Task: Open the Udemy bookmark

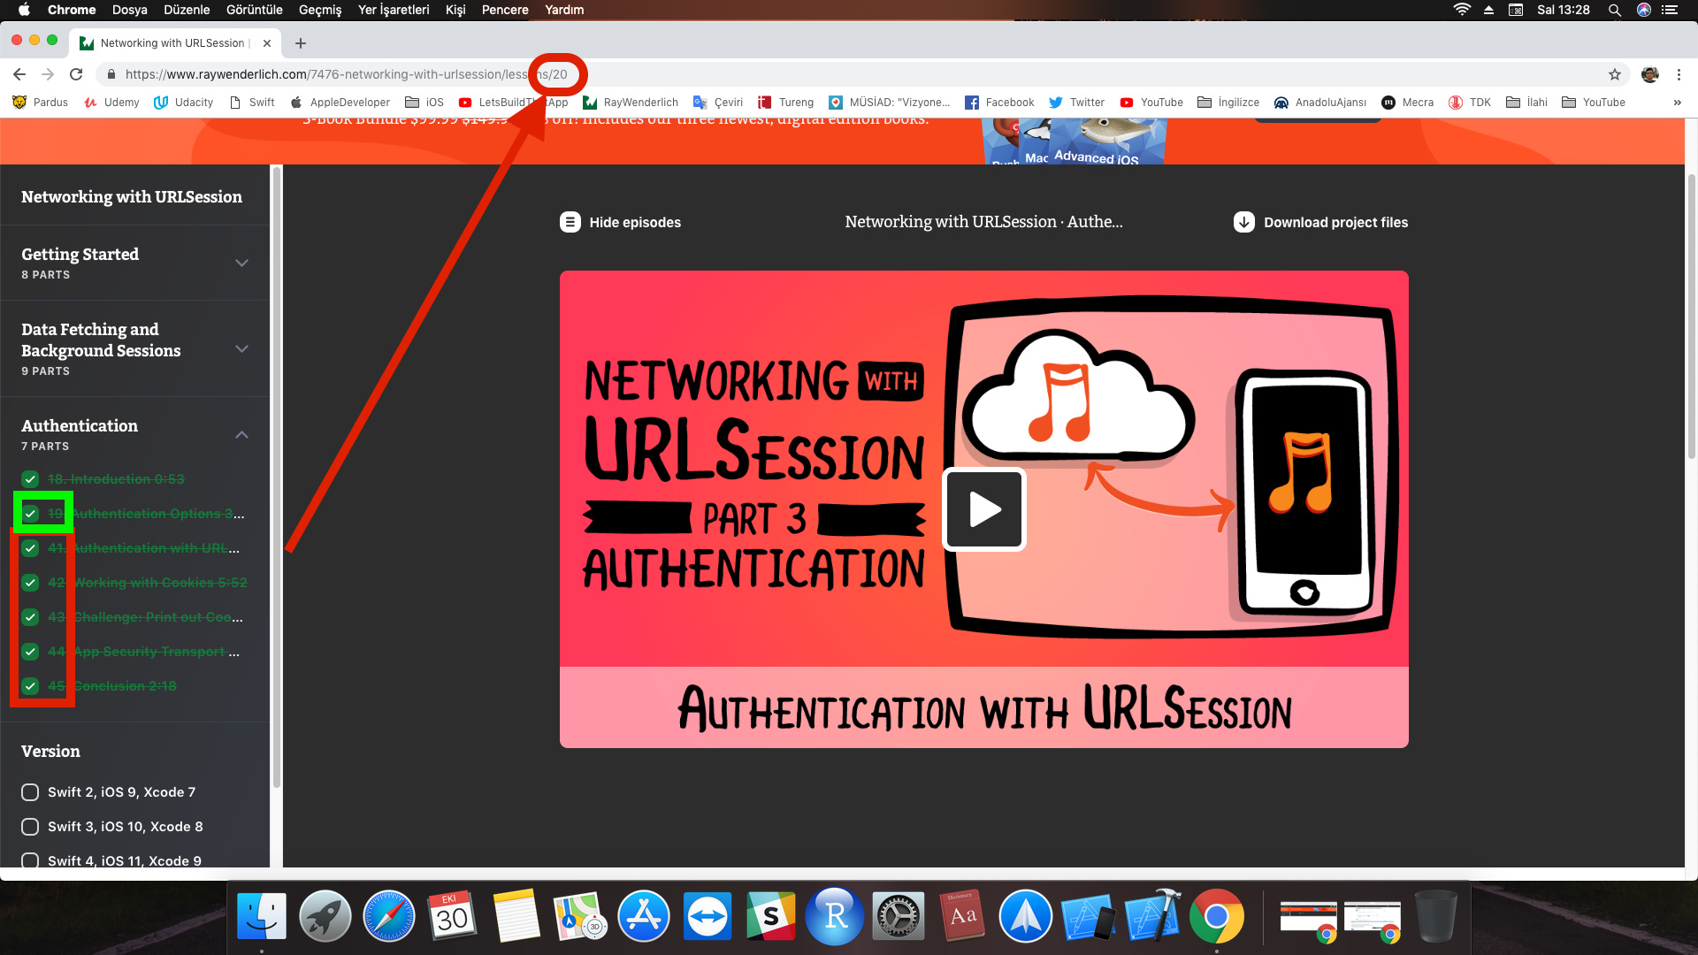Action: point(111,103)
